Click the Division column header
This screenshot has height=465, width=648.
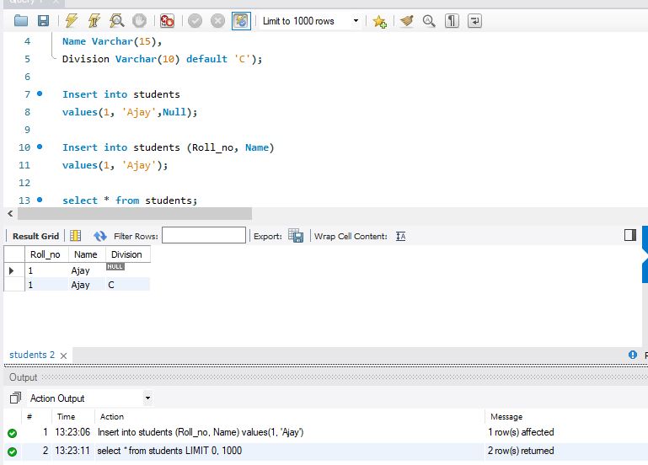128,254
